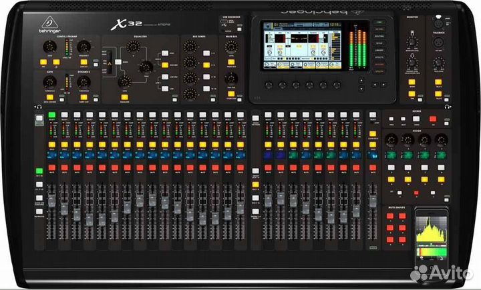Click the Clear Solo button on main strip
The height and width of the screenshot is (290, 481).
373,134
